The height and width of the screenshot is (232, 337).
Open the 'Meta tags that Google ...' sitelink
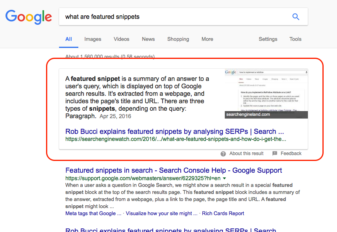pyautogui.click(x=93, y=214)
